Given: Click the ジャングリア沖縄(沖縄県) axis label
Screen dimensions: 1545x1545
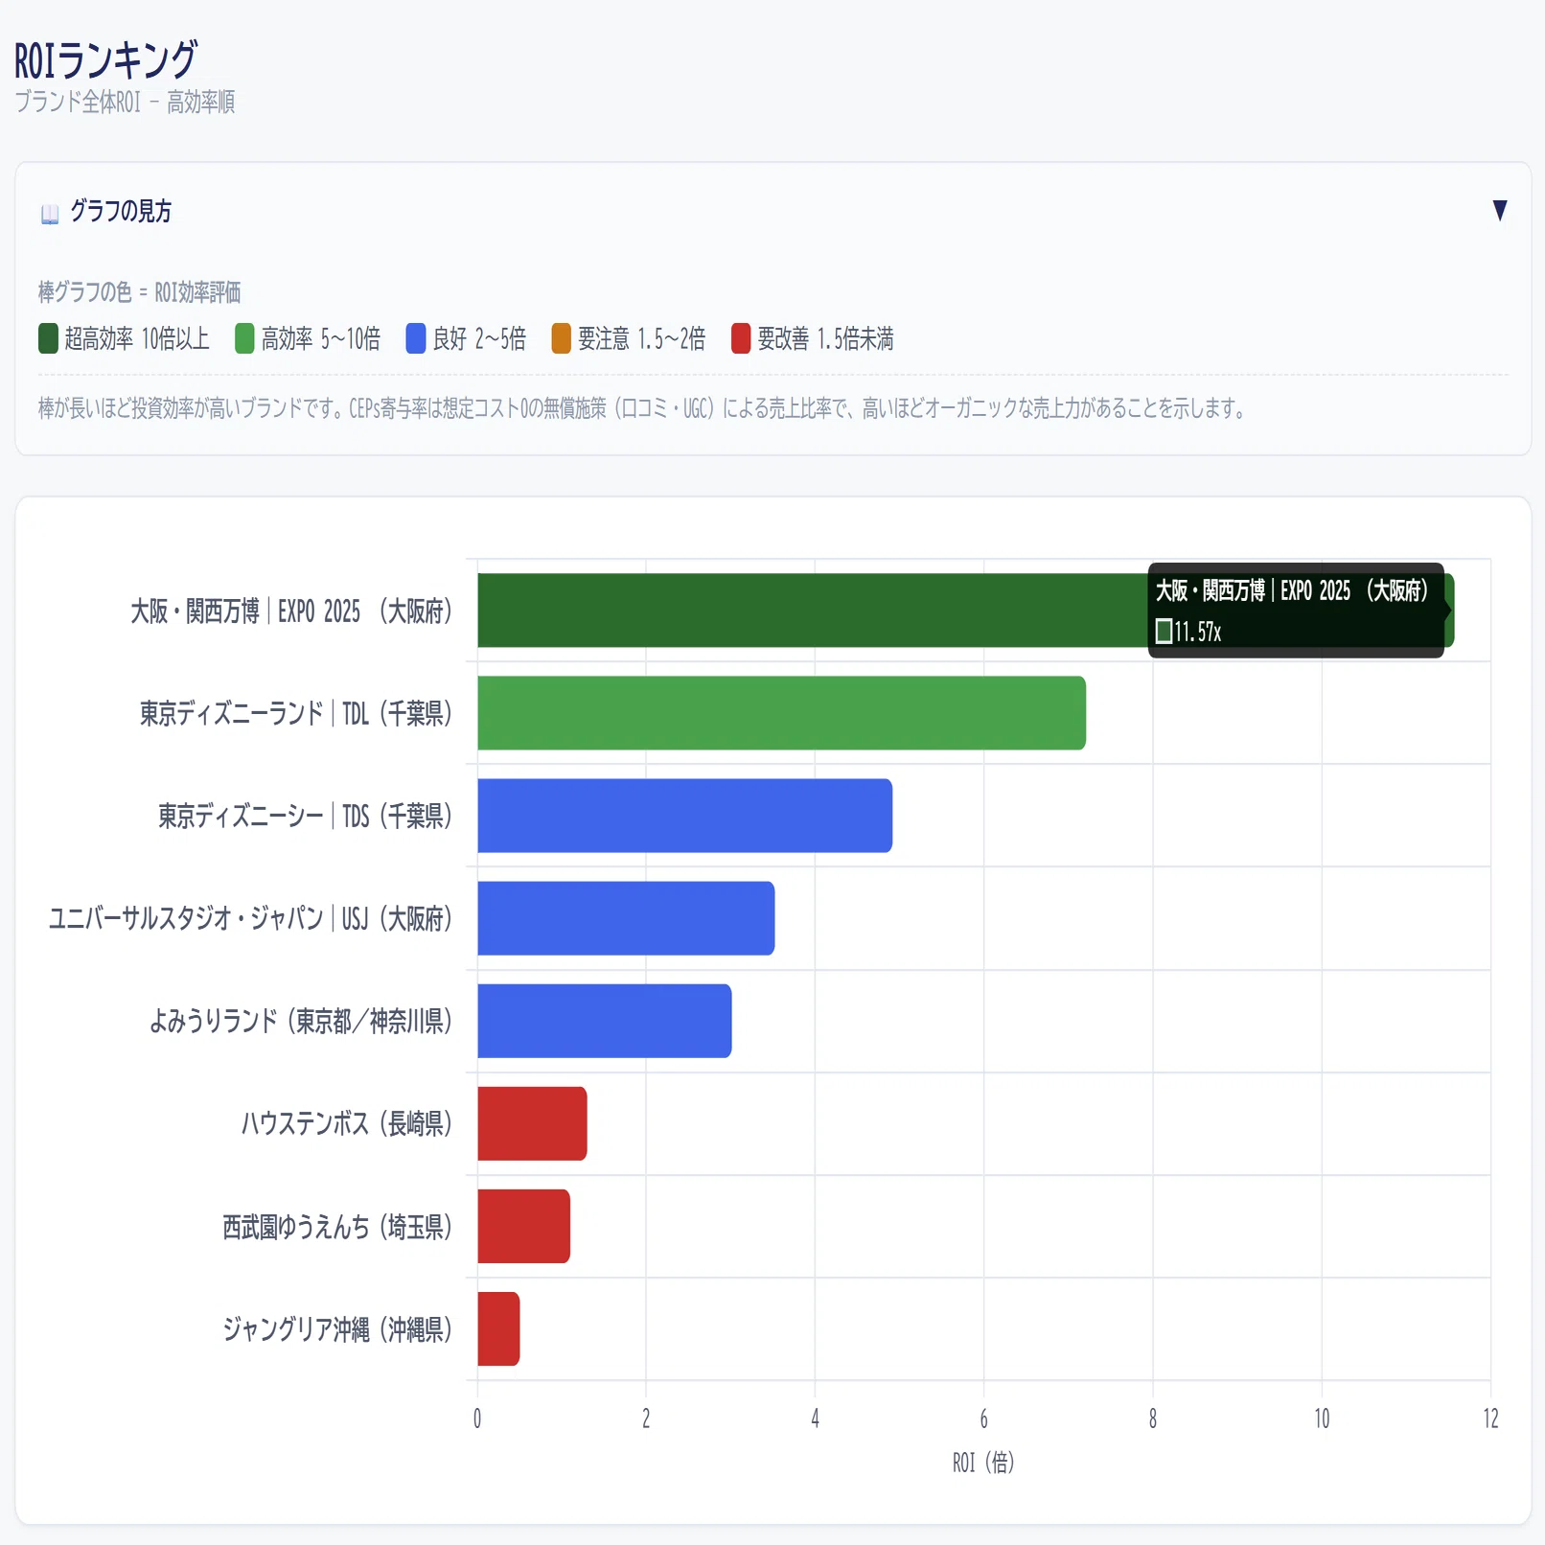Looking at the screenshot, I should pyautogui.click(x=337, y=1329).
